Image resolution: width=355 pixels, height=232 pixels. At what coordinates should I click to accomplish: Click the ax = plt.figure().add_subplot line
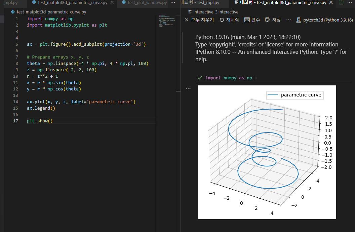pos(86,44)
